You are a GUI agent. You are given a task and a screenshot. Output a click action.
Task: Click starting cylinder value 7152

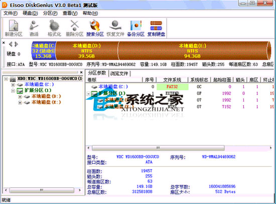(226, 107)
